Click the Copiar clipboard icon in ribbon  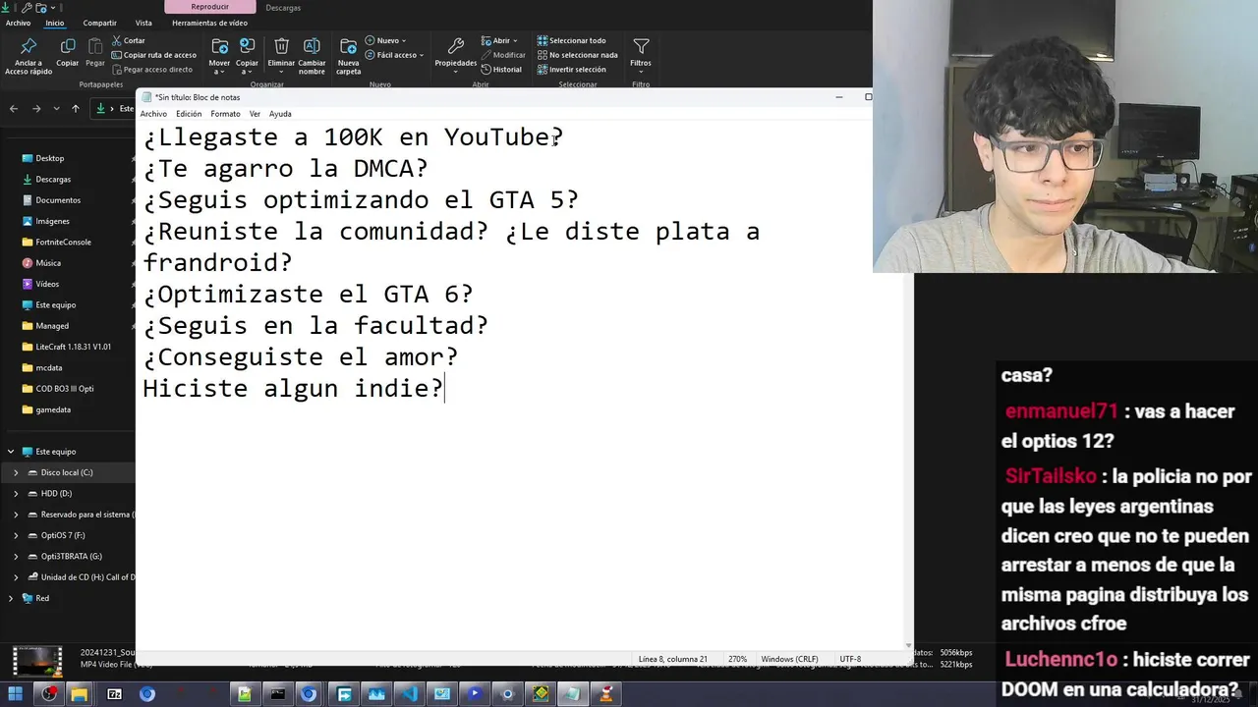point(68,53)
